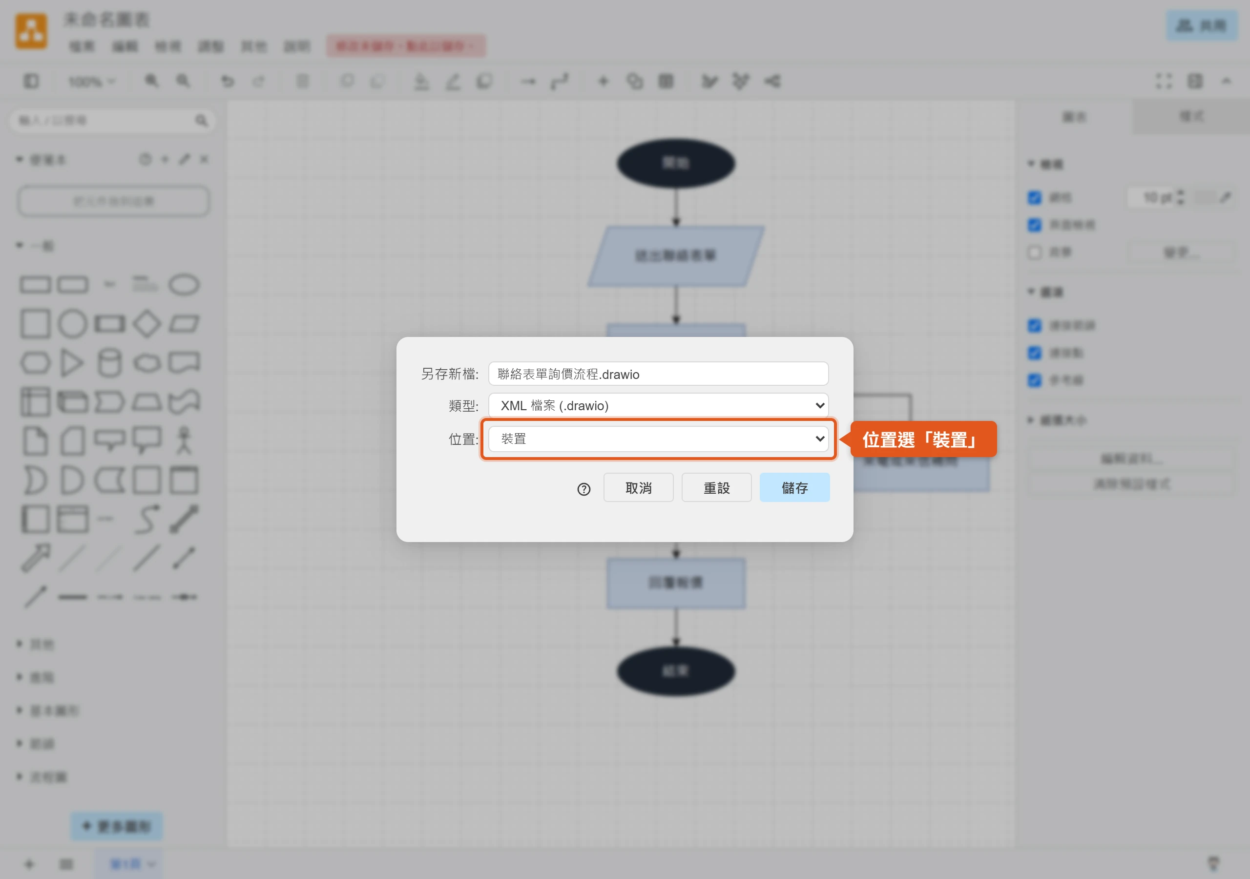Click the insert plus toolbar icon

click(x=603, y=81)
